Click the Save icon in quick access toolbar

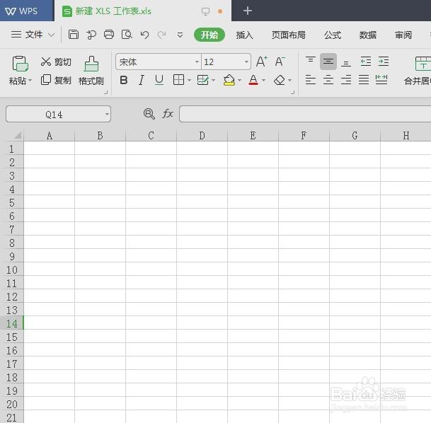[74, 35]
